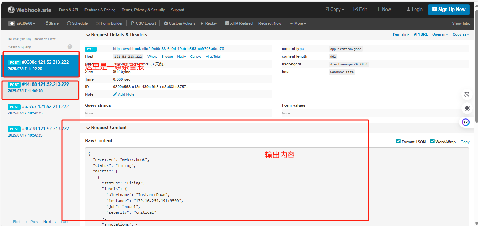Click Censys lookup link
Screen dimensions: 478x226
pyautogui.click(x=196, y=57)
